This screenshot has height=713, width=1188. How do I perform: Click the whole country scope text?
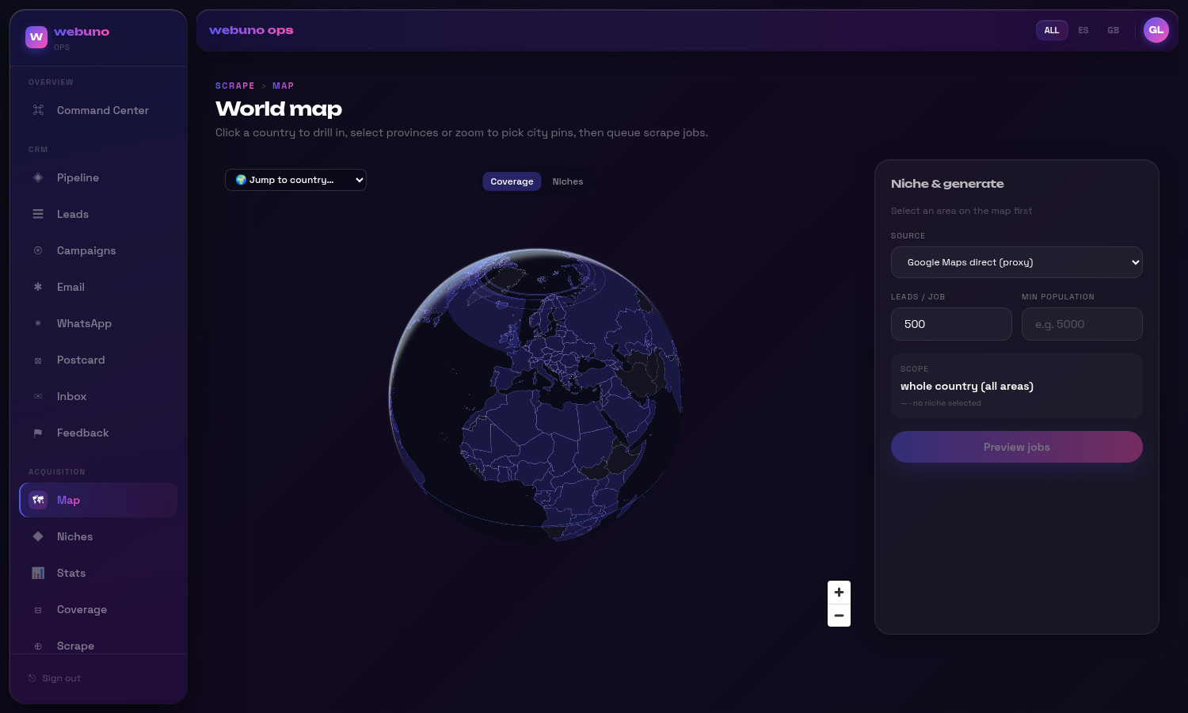(x=967, y=386)
